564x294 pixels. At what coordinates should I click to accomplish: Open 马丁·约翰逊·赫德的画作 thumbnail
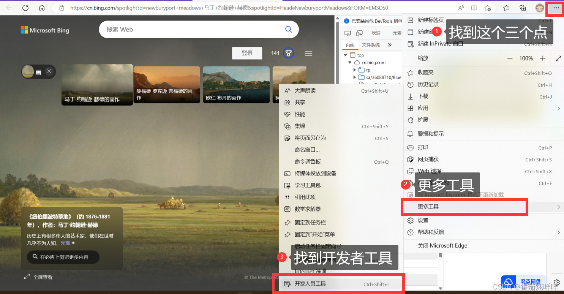click(x=97, y=85)
